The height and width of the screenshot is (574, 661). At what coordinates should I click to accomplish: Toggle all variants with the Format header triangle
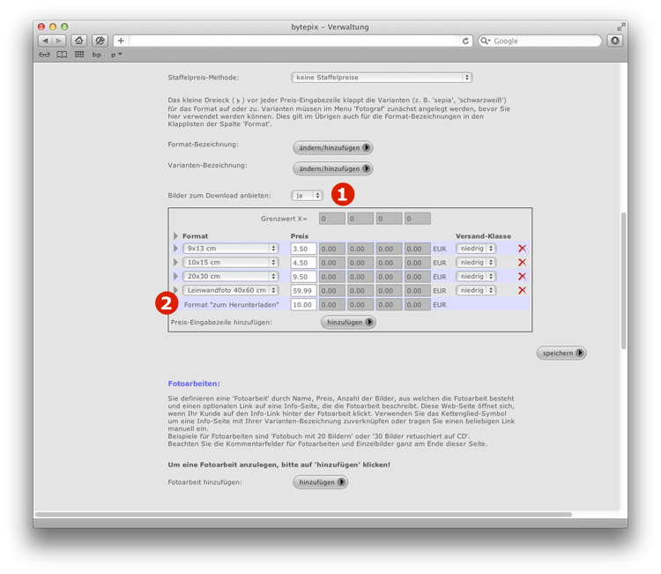[175, 236]
